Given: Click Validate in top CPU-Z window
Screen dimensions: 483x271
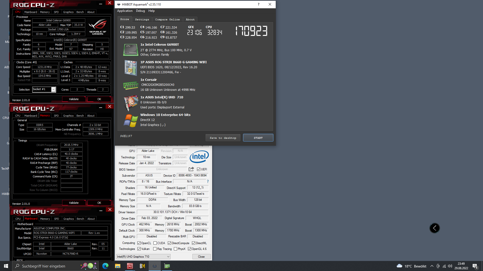Looking at the screenshot, I should click(x=74, y=99).
